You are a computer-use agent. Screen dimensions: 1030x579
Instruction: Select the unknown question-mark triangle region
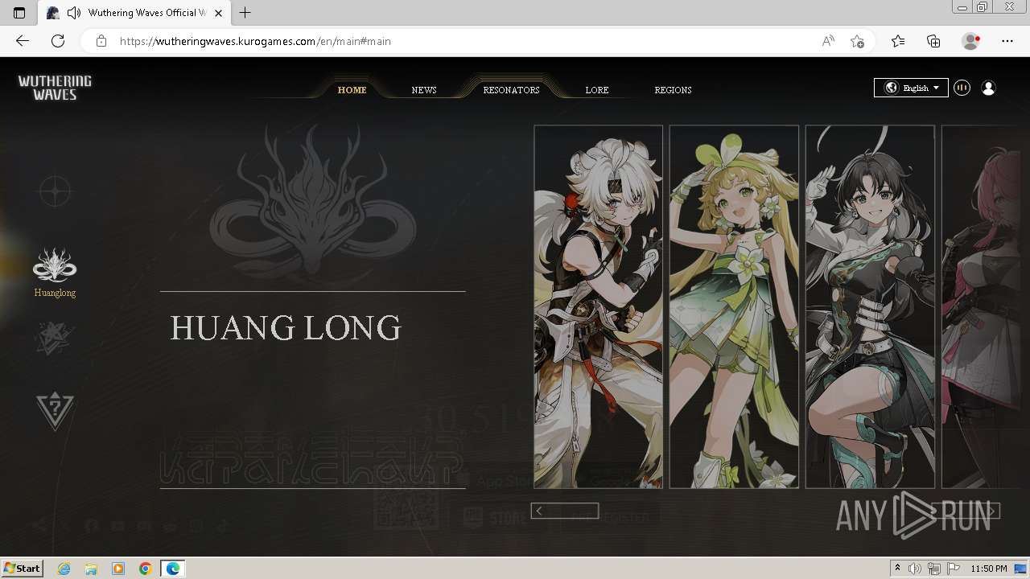point(55,410)
